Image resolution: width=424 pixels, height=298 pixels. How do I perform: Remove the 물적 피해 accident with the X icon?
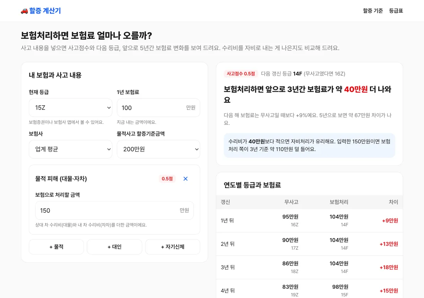tap(185, 179)
